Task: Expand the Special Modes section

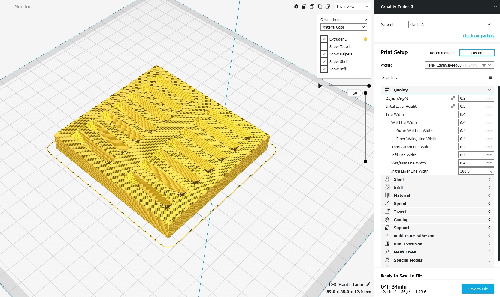Action: (489, 260)
